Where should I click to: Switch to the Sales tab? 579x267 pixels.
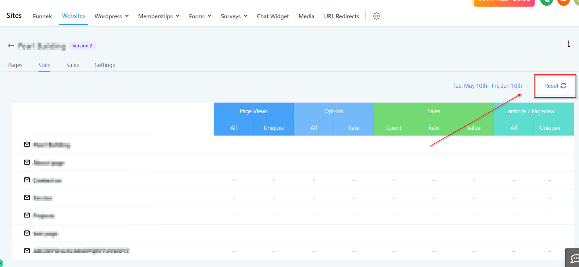pyautogui.click(x=72, y=65)
